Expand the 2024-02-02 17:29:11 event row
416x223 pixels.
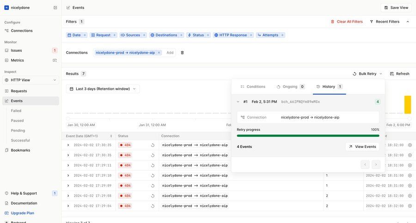68,165
